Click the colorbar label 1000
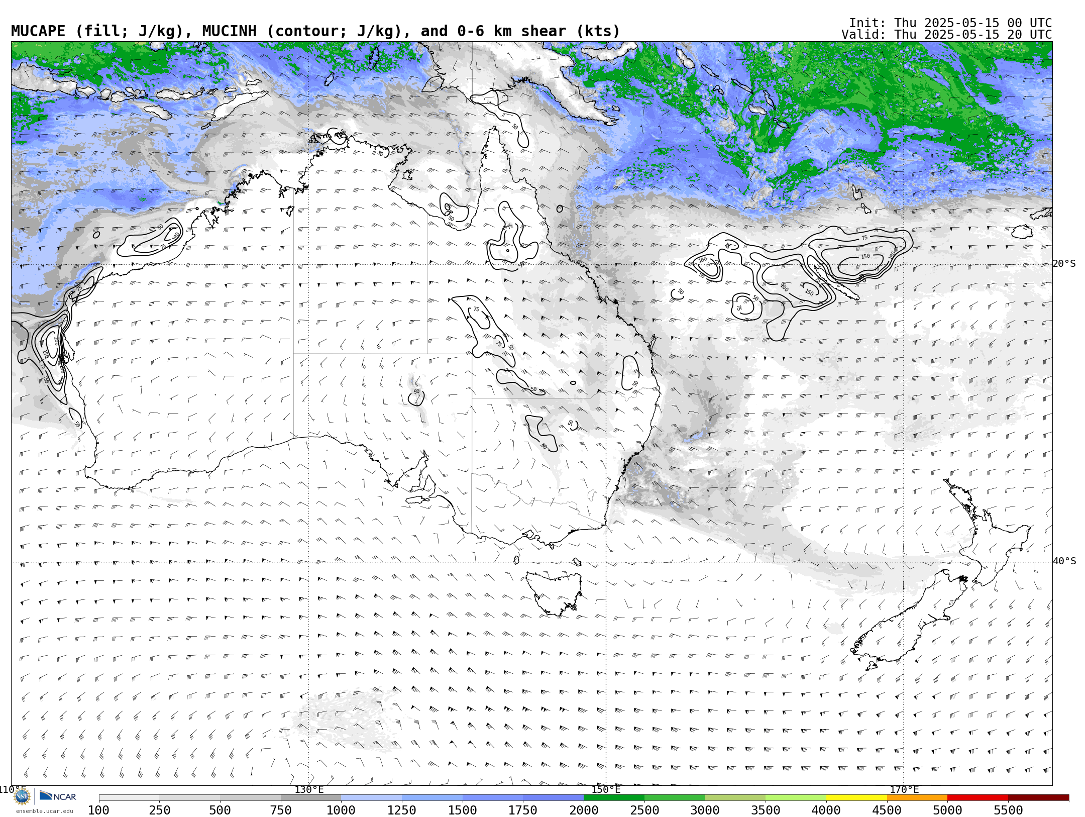 (x=341, y=810)
